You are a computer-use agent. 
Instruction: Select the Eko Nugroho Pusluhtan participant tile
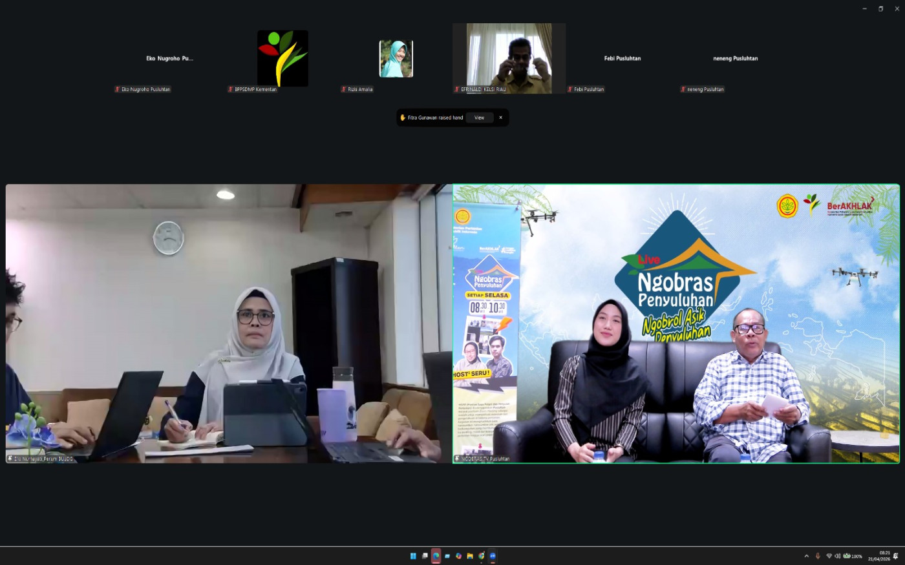coord(169,59)
